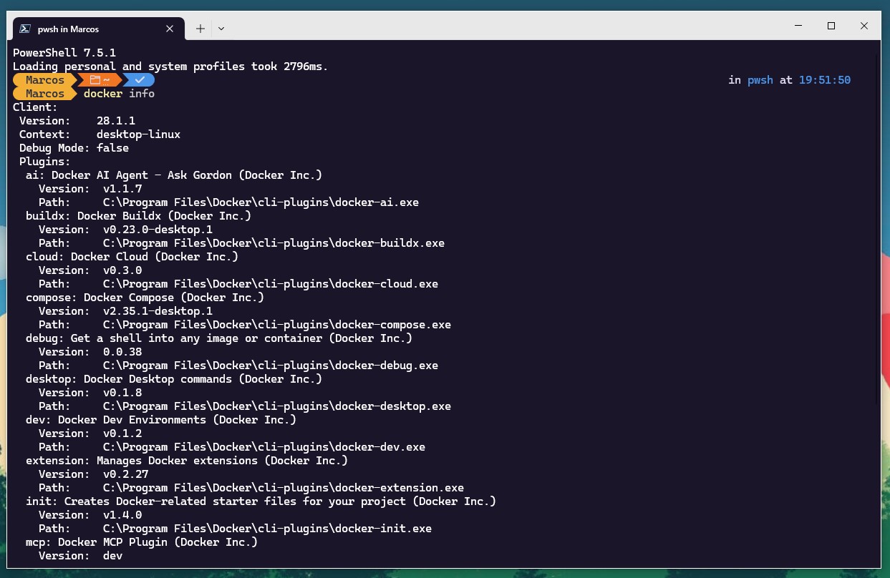
Task: Click the 'Client:' heading line
Action: tap(35, 107)
